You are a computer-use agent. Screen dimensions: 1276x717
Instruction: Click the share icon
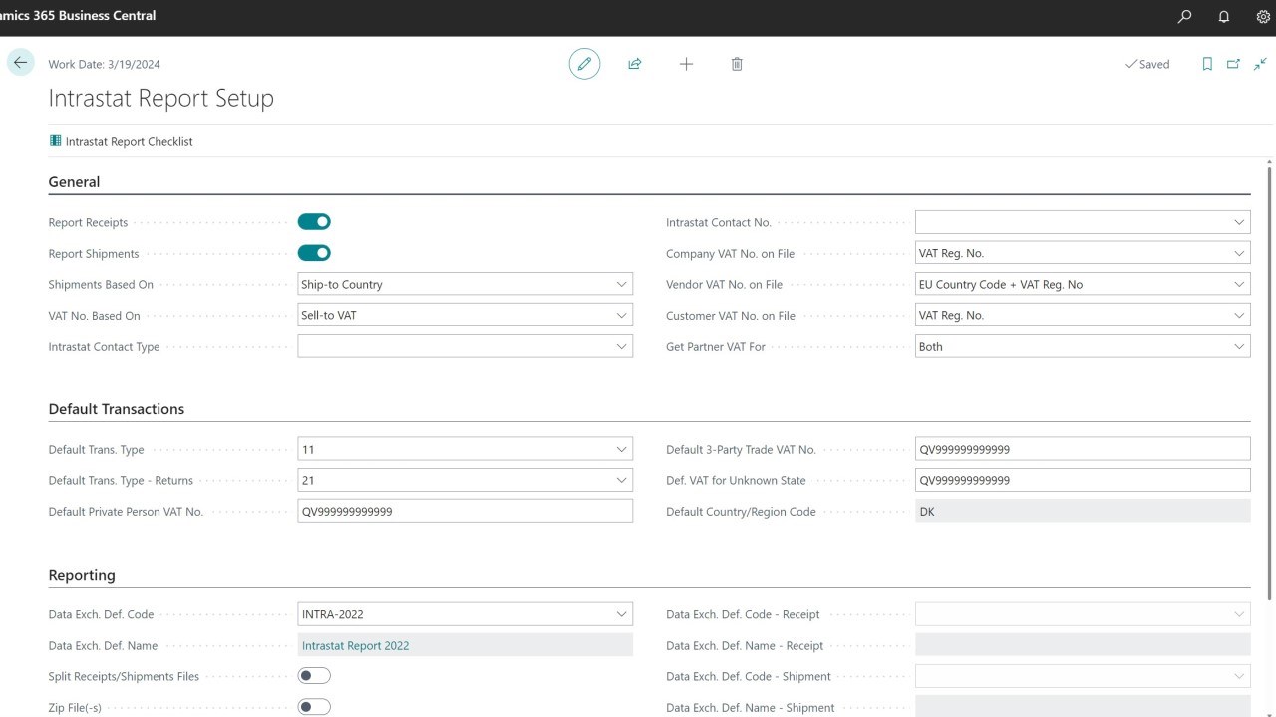[x=635, y=64]
